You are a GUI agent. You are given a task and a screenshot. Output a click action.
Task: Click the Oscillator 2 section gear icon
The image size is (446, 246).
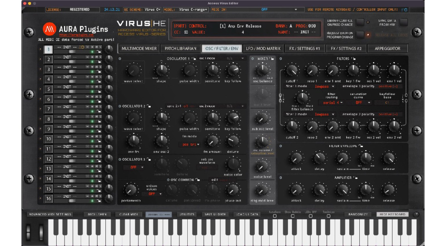point(120,106)
